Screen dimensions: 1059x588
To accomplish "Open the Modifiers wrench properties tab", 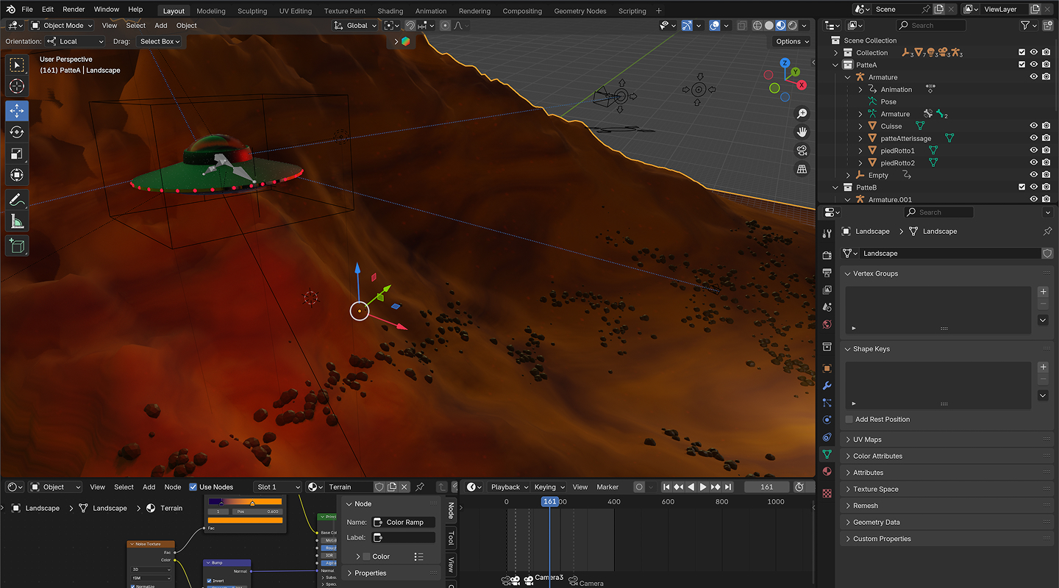I will 827,385.
